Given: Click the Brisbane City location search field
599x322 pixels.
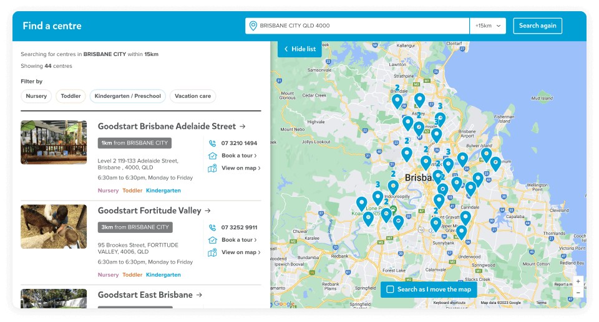Looking at the screenshot, I should tap(362, 26).
